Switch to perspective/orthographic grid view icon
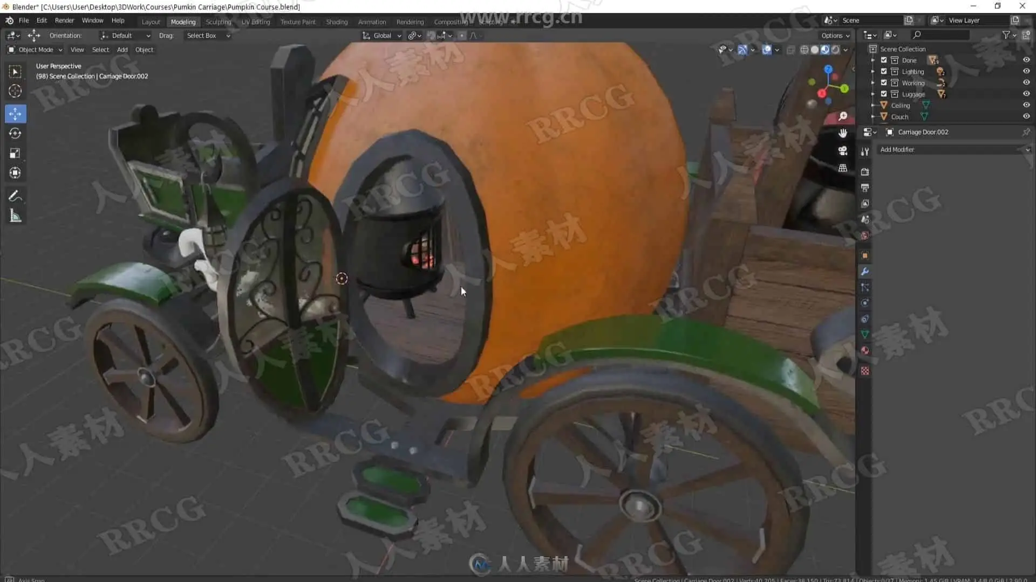This screenshot has height=582, width=1036. tap(842, 168)
